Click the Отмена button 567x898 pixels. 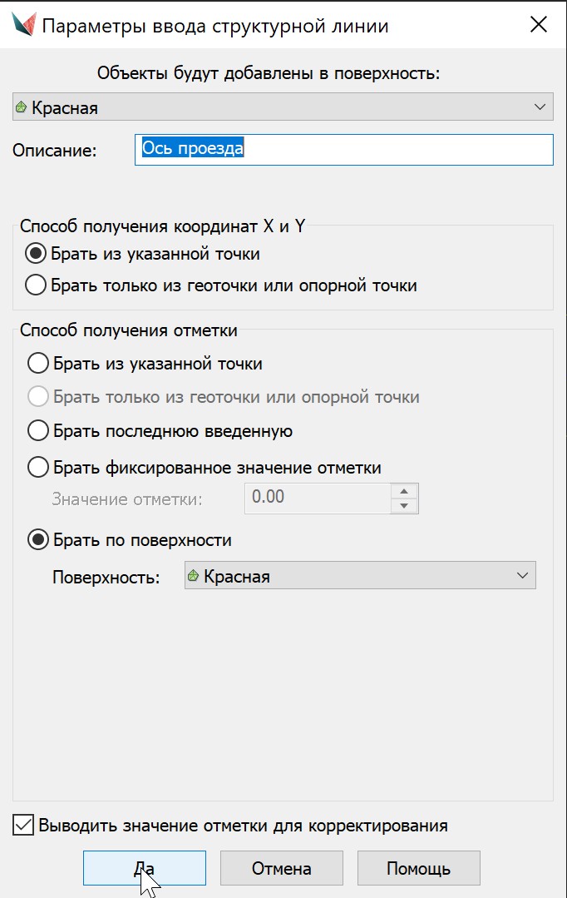(281, 868)
